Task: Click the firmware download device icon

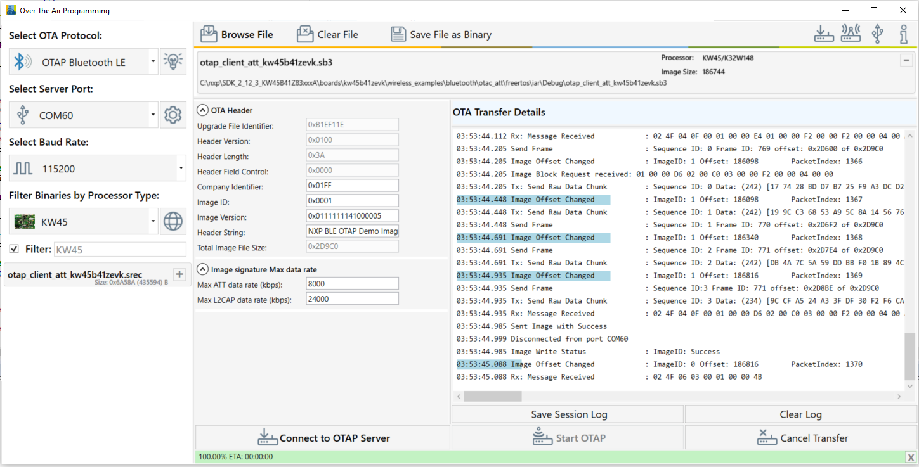Action: click(824, 33)
